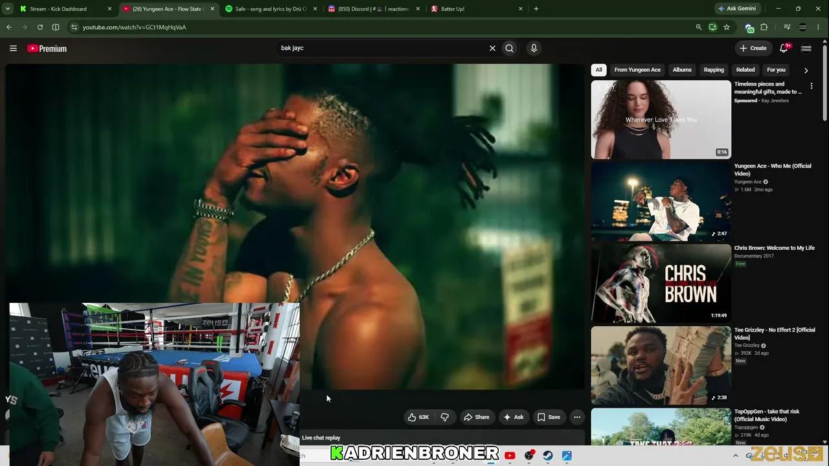This screenshot has width=829, height=466.
Task: Show more filter chips with the arrow
Action: pyautogui.click(x=806, y=70)
